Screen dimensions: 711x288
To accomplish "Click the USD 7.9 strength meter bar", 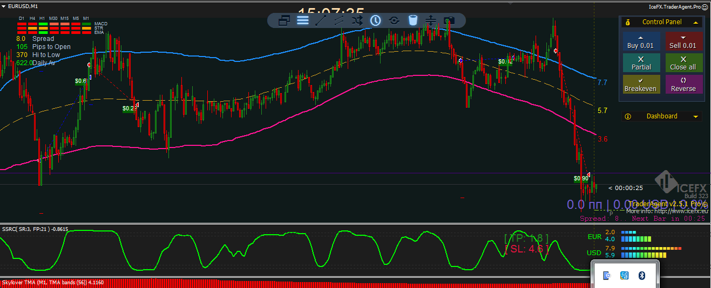I will 652,249.
